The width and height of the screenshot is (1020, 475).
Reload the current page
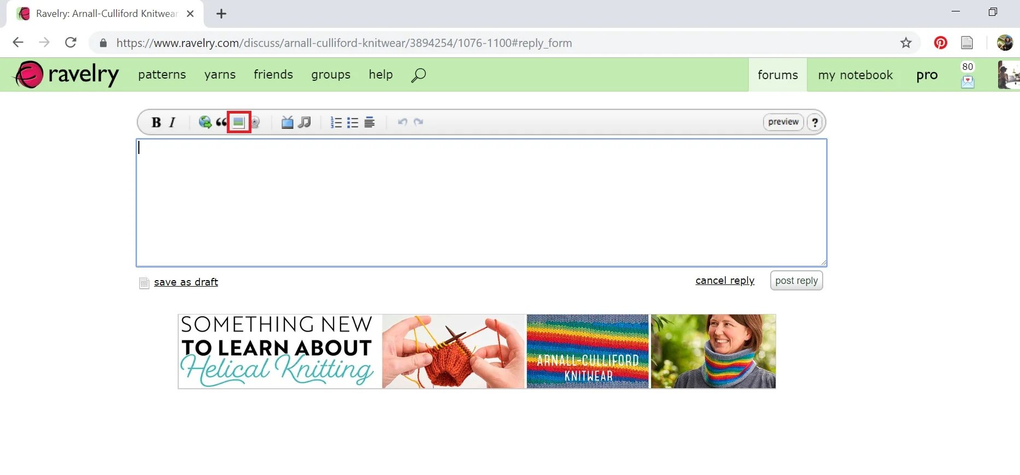[x=71, y=43]
